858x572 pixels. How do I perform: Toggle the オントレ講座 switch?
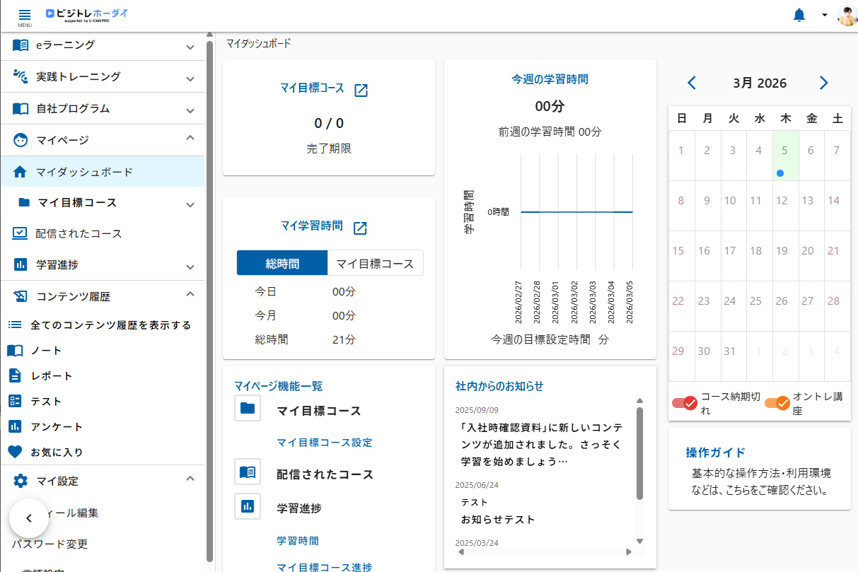(x=777, y=403)
